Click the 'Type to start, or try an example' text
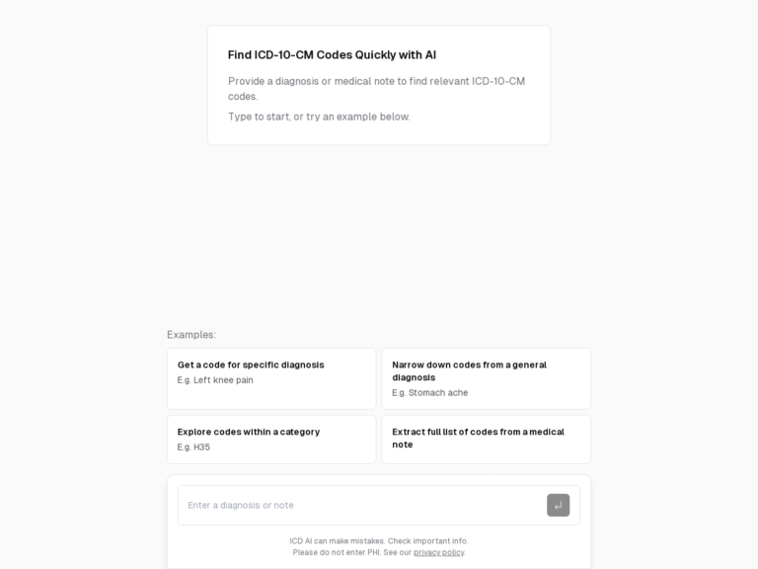The image size is (758, 569). (x=319, y=117)
